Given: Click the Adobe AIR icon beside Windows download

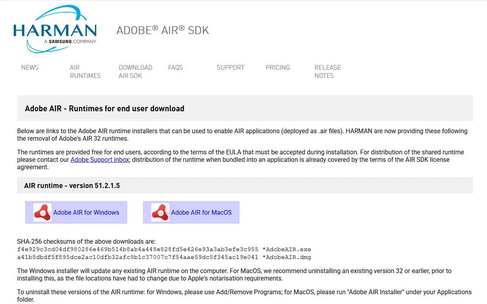Looking at the screenshot, I should (42, 213).
